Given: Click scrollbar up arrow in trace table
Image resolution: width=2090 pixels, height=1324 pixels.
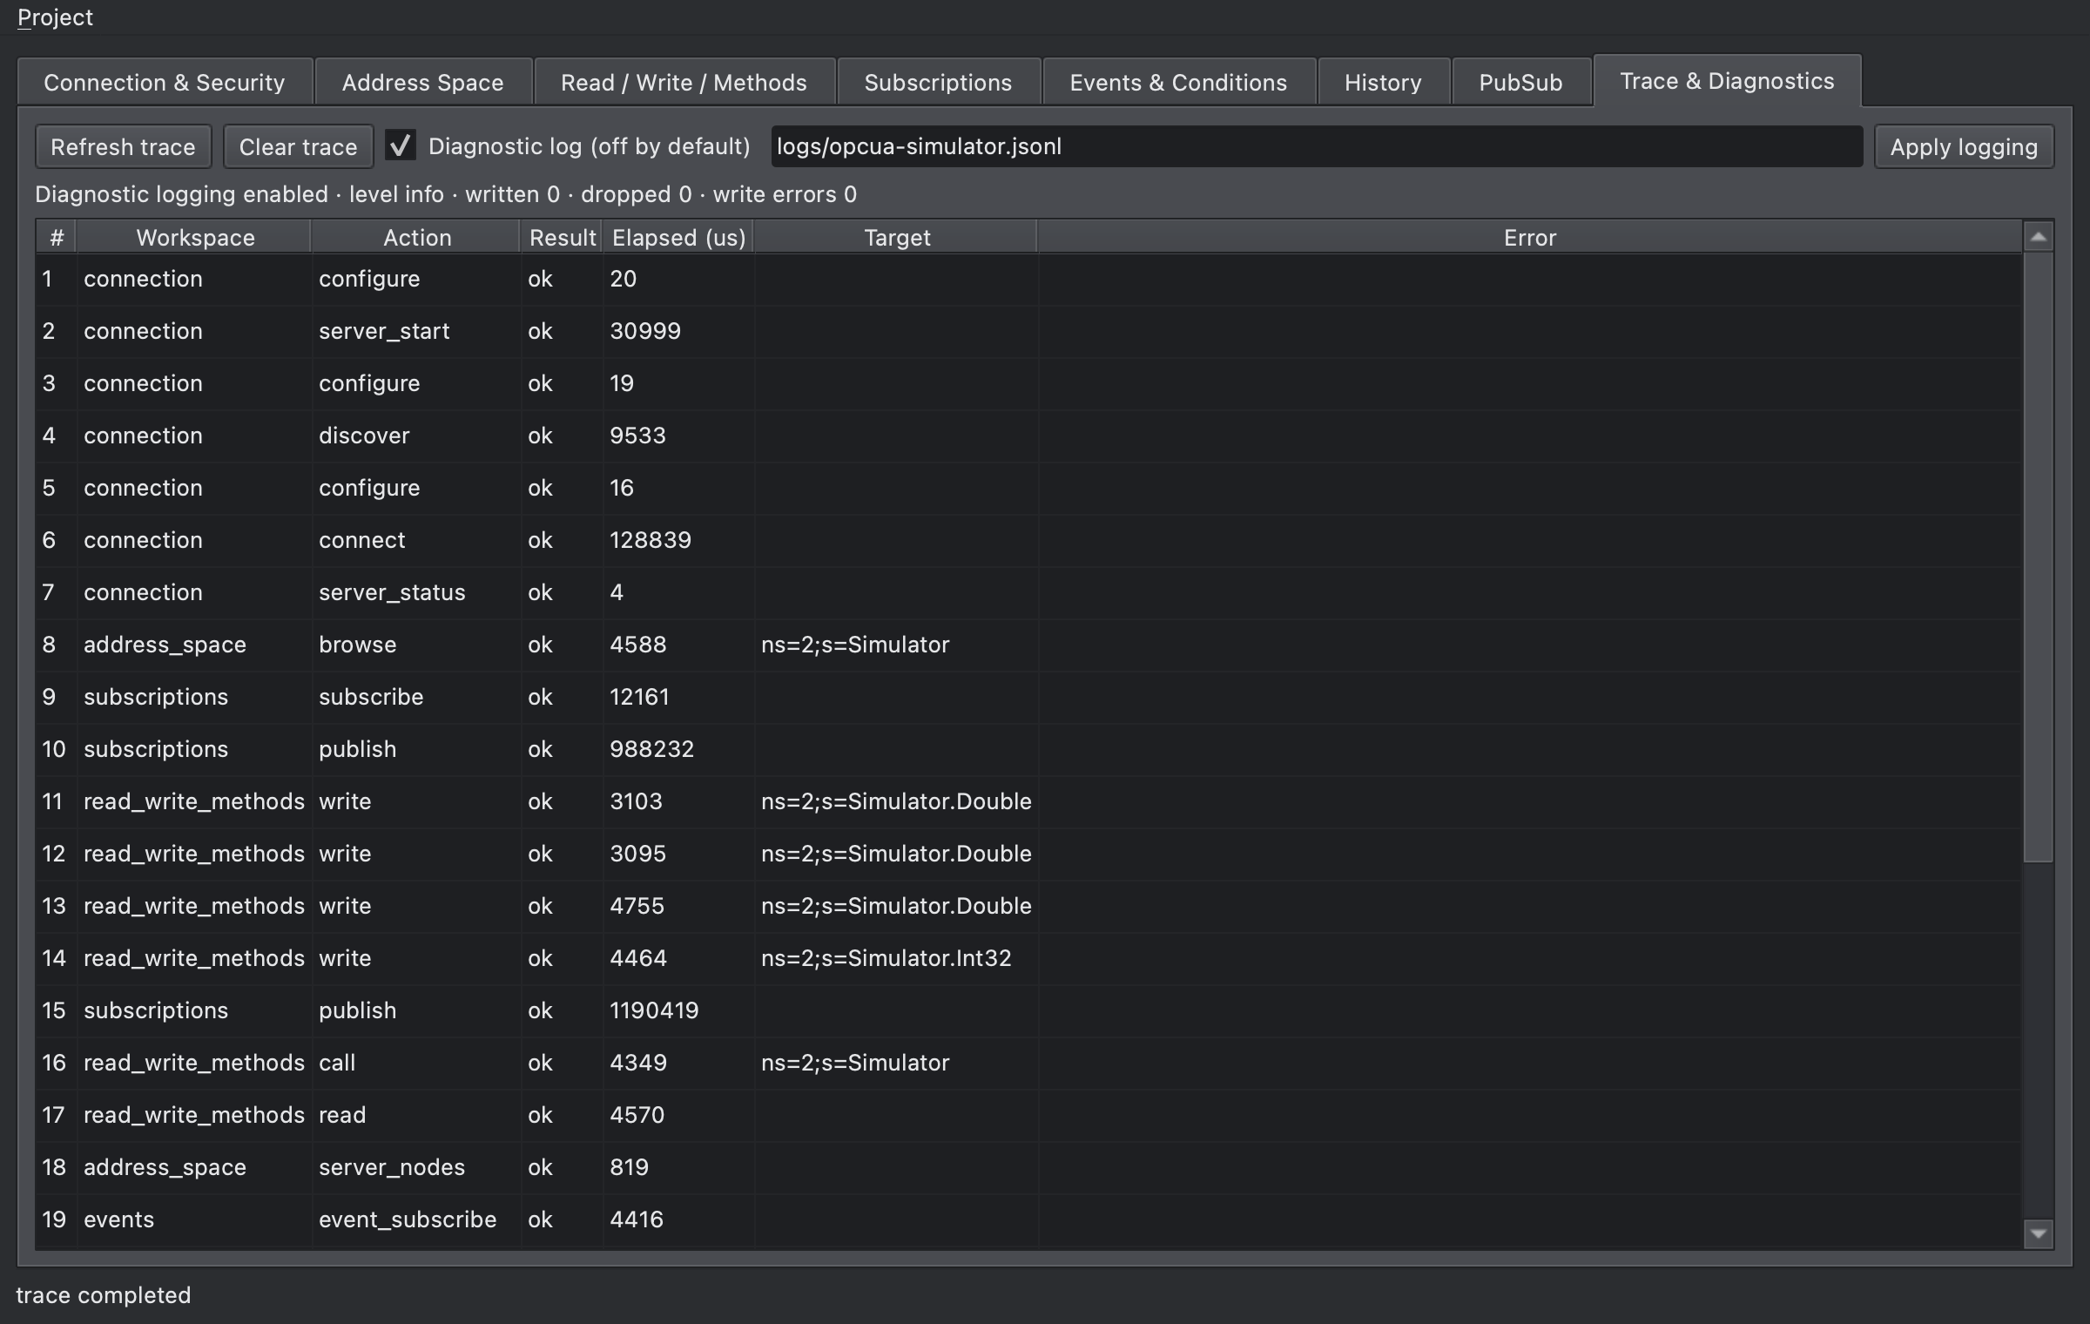Looking at the screenshot, I should click(x=2039, y=237).
